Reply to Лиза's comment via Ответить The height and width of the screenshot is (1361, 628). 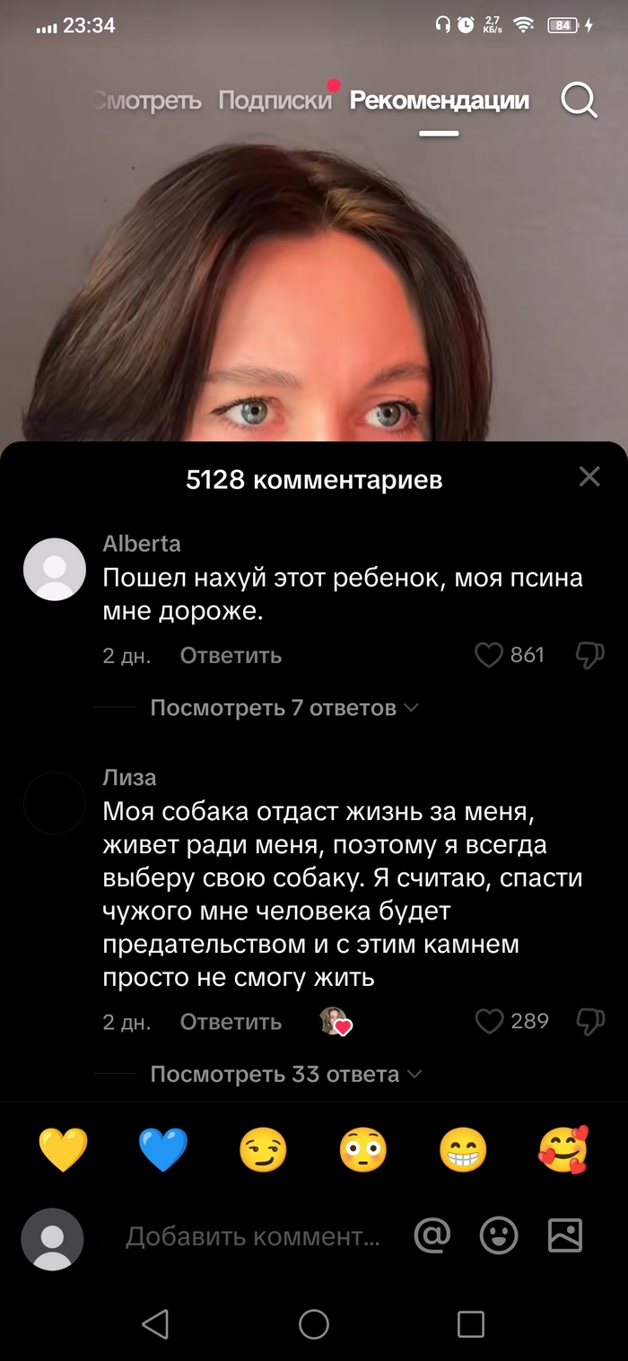pyautogui.click(x=231, y=1021)
